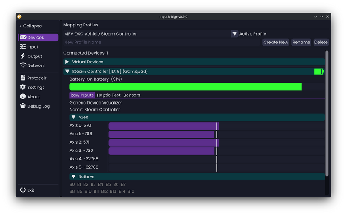Click button indicator B12
The height and width of the screenshot is (216, 347).
pos(105,191)
